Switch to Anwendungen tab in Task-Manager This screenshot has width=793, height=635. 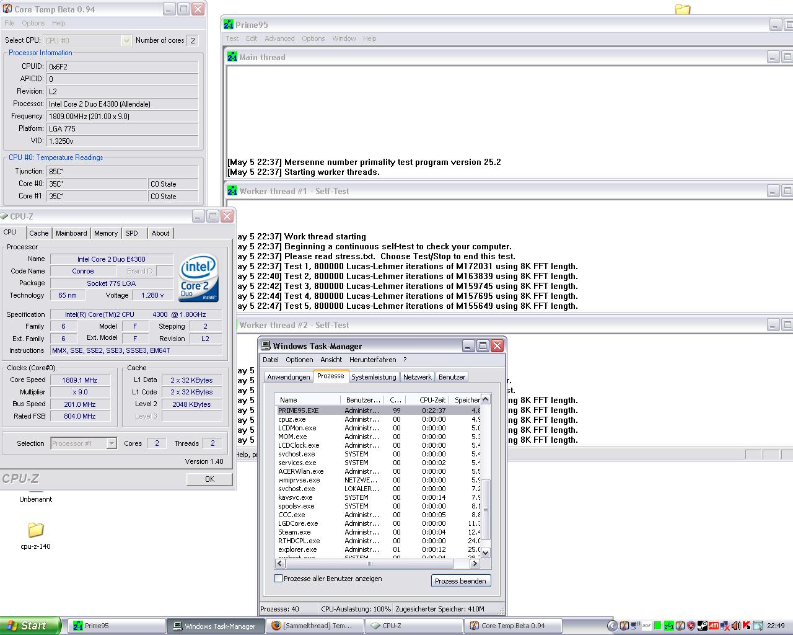288,377
